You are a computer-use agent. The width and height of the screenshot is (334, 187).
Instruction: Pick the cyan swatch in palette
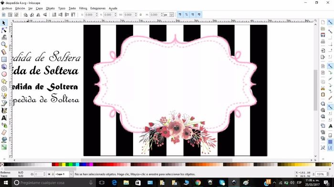click(77, 165)
